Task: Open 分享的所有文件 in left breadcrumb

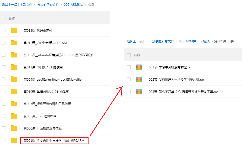Action: 48,5
